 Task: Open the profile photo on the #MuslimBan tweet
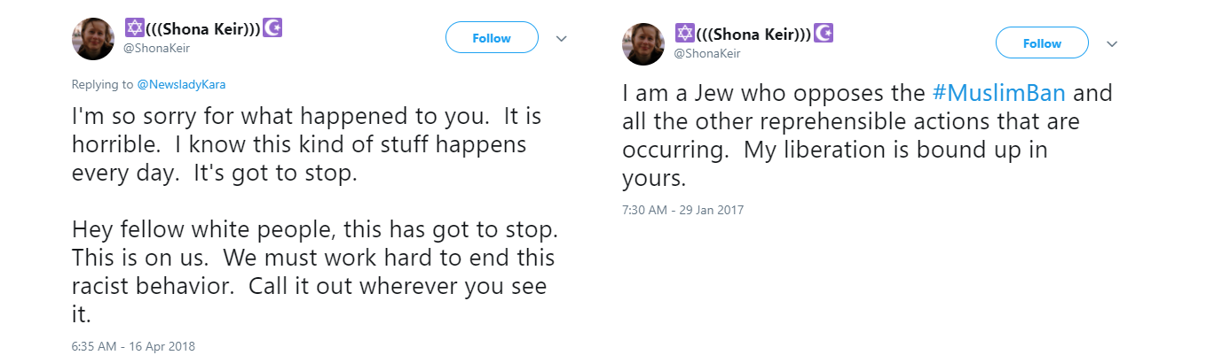(643, 43)
